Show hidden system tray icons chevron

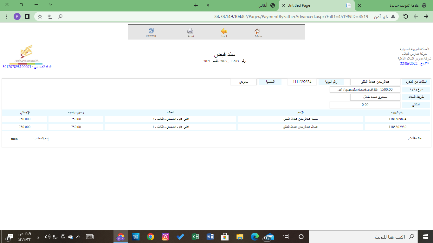pyautogui.click(x=78, y=236)
